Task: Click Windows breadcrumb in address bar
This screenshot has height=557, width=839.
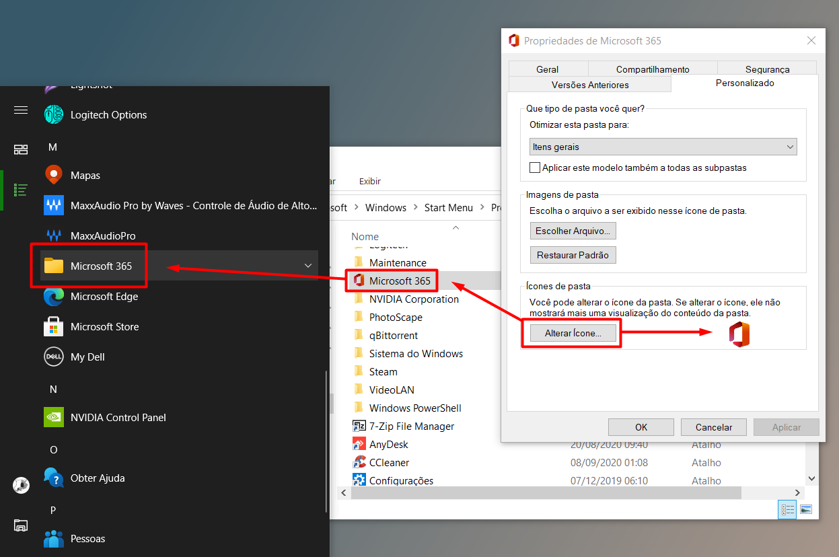Action: click(x=386, y=208)
